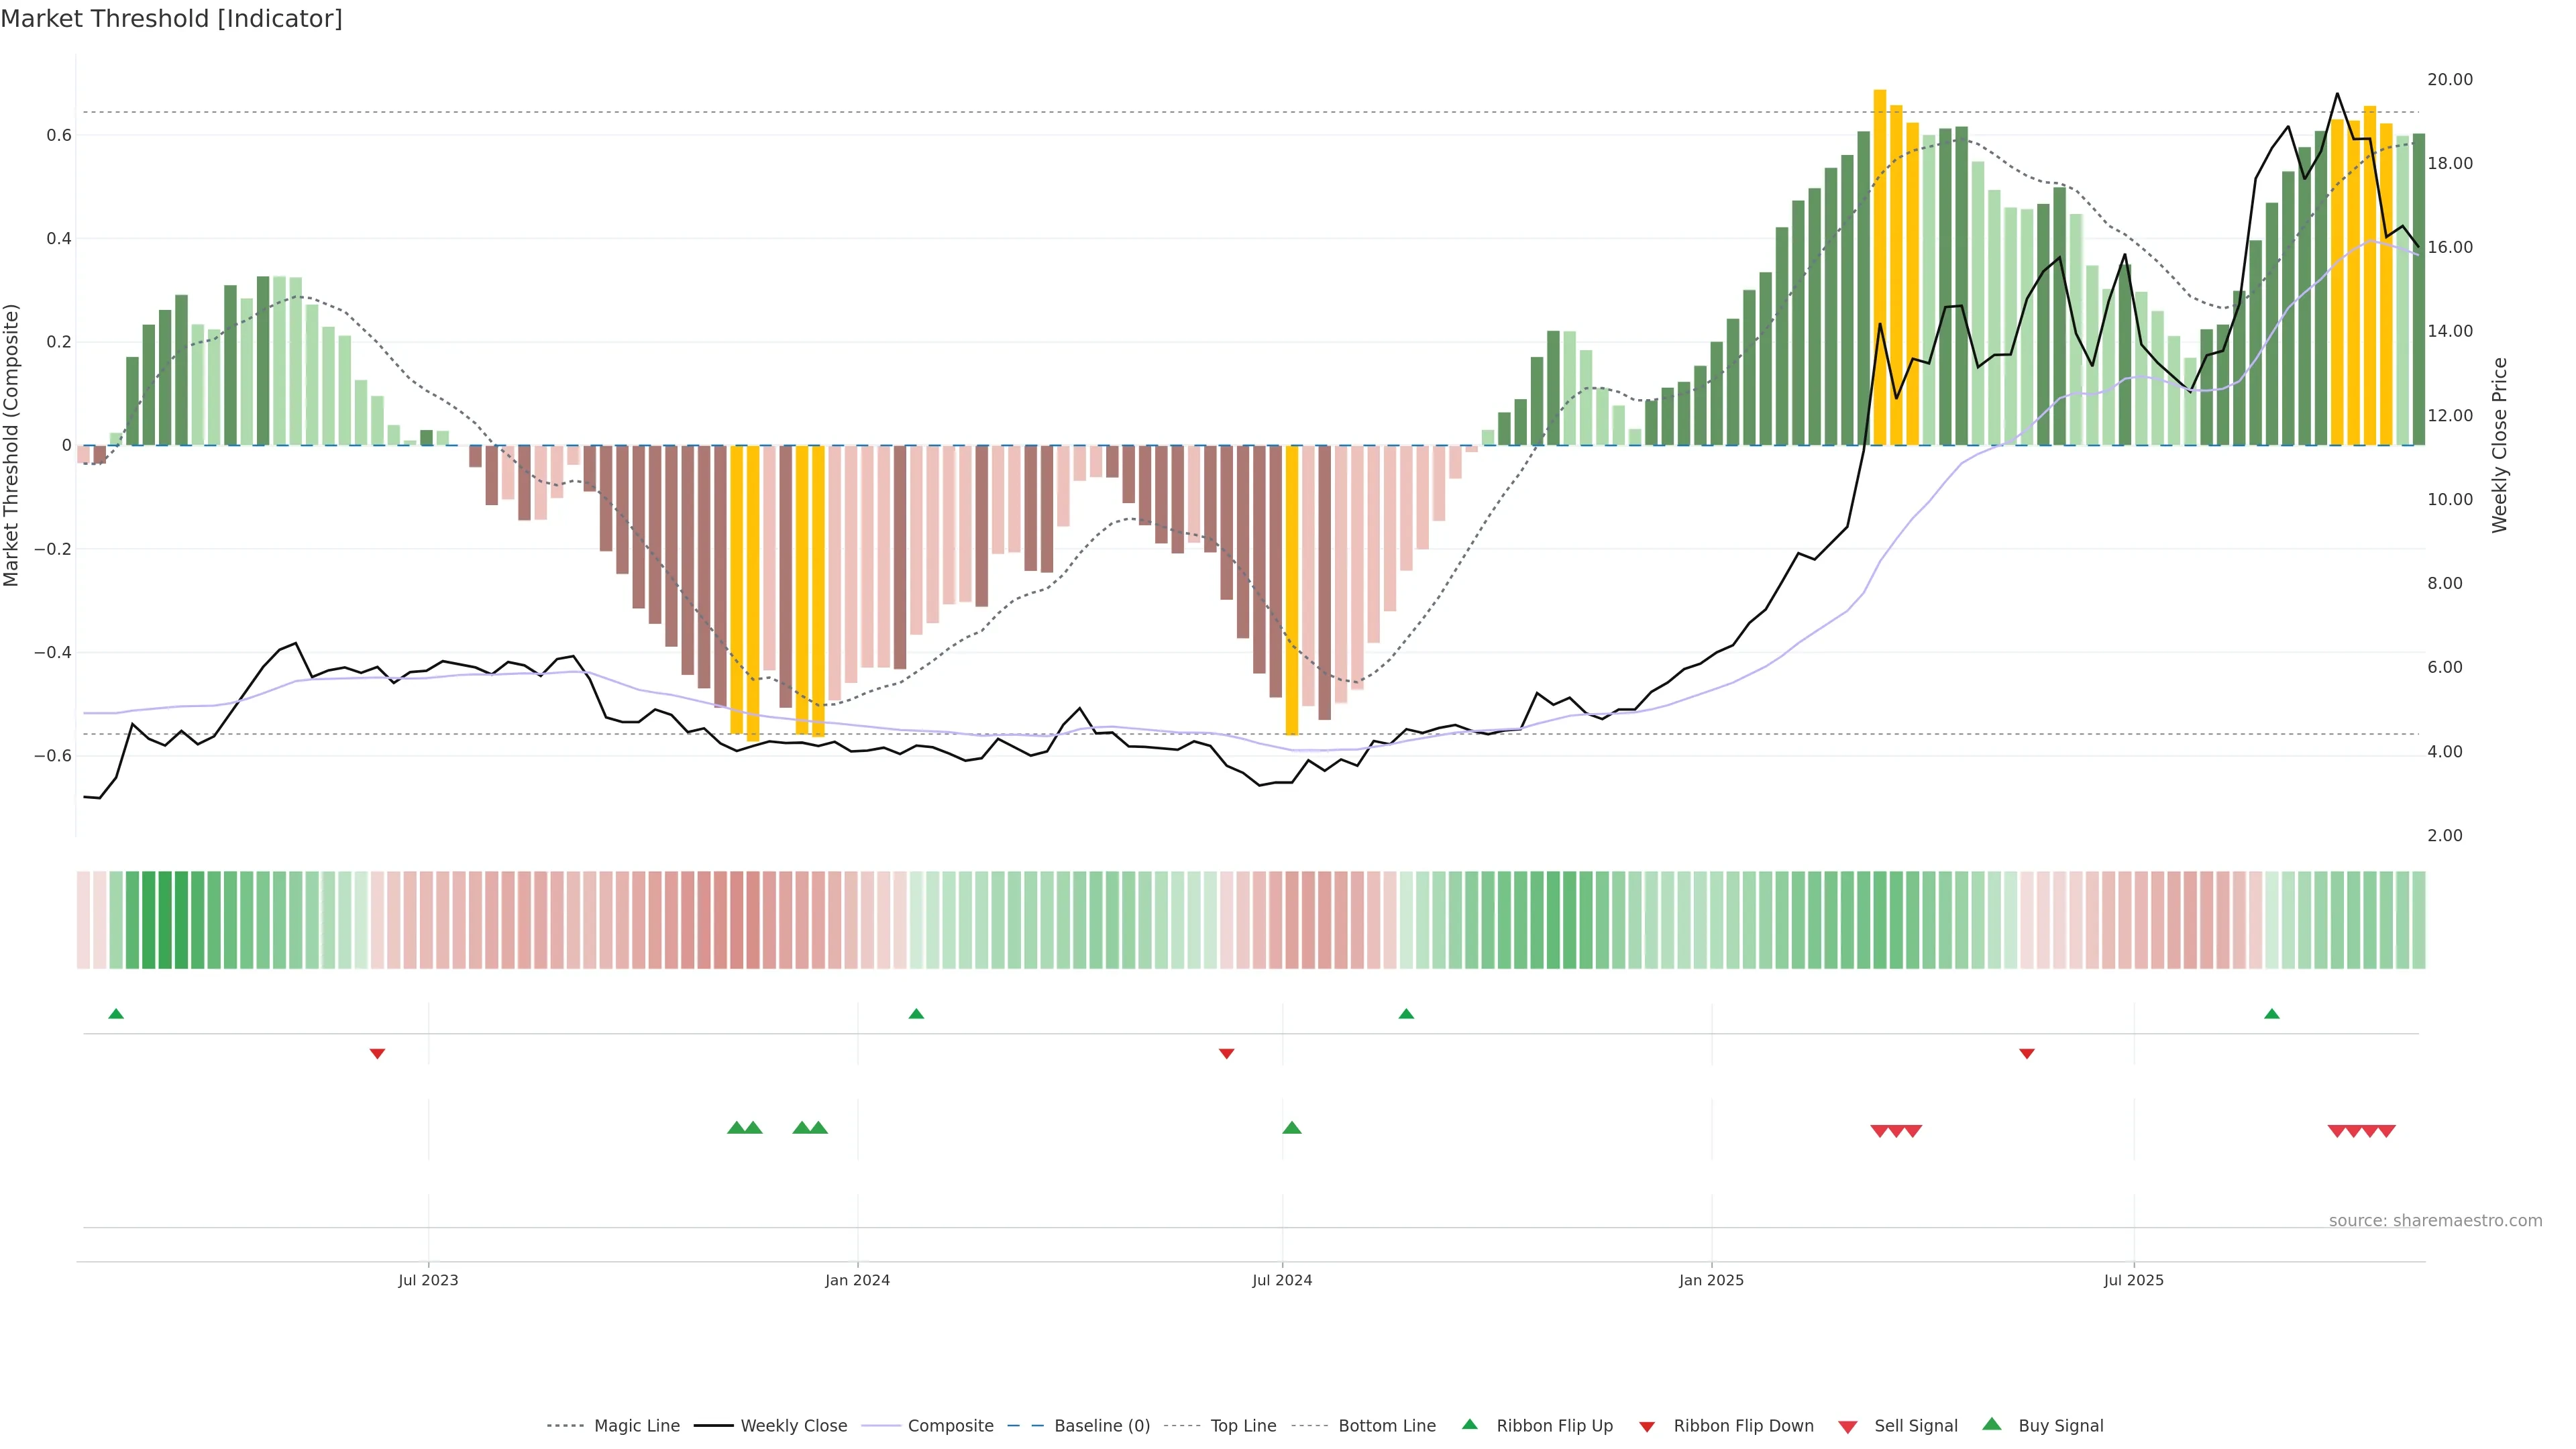Image resolution: width=2576 pixels, height=1449 pixels.
Task: Click the Buy Signal marker at Jul 2024
Action: click(x=1291, y=1128)
